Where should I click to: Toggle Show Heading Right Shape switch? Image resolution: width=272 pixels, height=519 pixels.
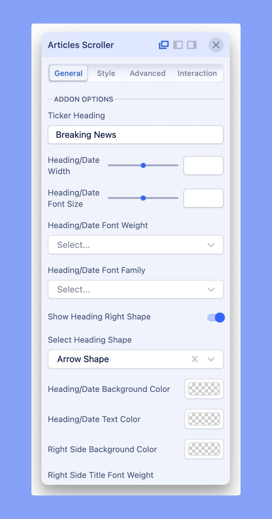coord(216,318)
